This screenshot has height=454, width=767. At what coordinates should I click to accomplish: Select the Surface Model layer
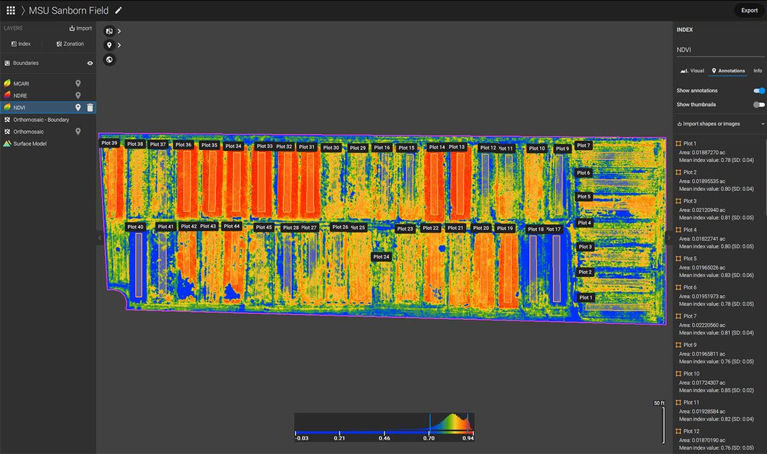[29, 143]
